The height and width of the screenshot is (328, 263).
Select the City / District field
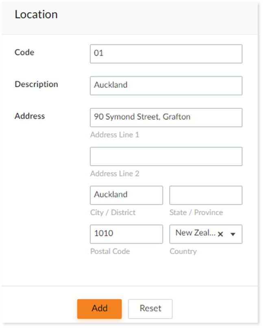coord(126,195)
